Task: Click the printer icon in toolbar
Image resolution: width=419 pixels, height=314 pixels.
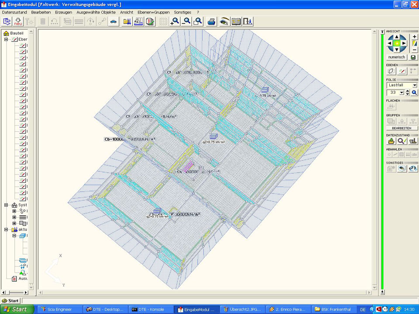Action: pyautogui.click(x=211, y=21)
